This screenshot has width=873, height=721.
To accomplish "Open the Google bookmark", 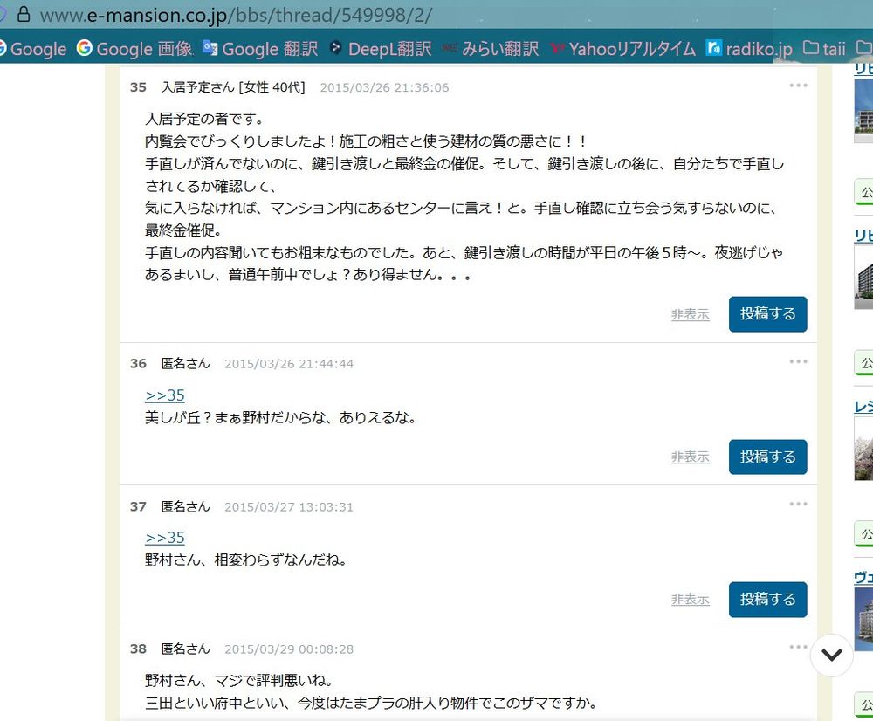I will [x=33, y=49].
